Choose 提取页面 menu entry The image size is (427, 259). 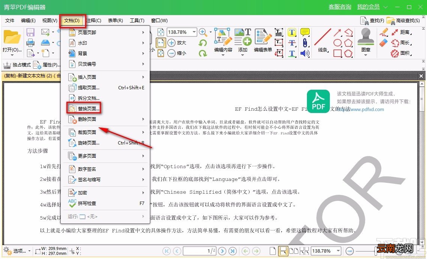point(106,88)
